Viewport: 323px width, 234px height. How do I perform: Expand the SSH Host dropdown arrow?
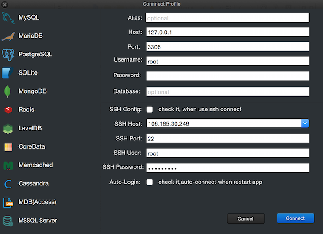[x=305, y=124]
